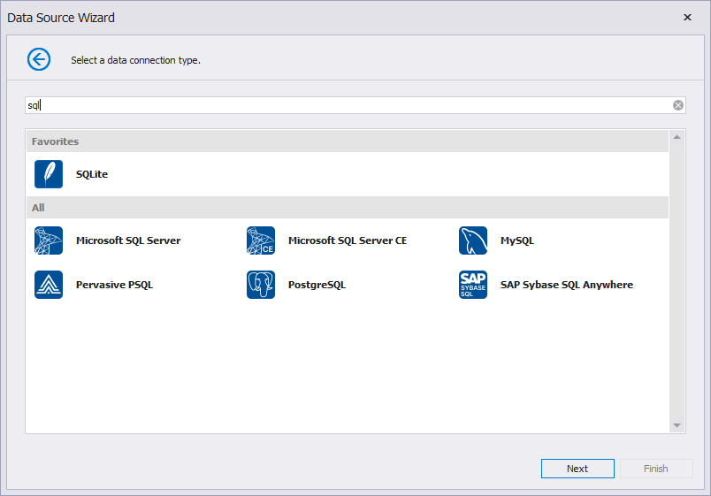Click the scrollbar down arrow
The image size is (711, 496).
(677, 425)
